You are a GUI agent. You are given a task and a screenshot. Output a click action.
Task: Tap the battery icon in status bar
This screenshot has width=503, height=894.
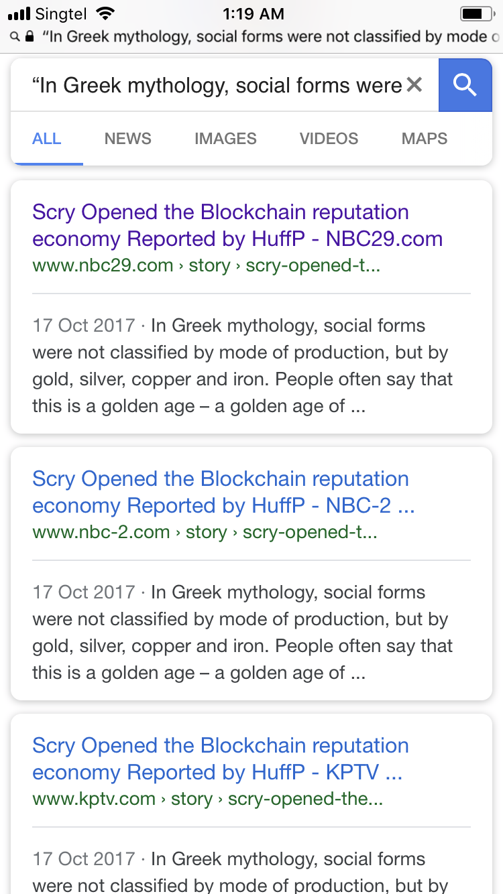tap(476, 13)
